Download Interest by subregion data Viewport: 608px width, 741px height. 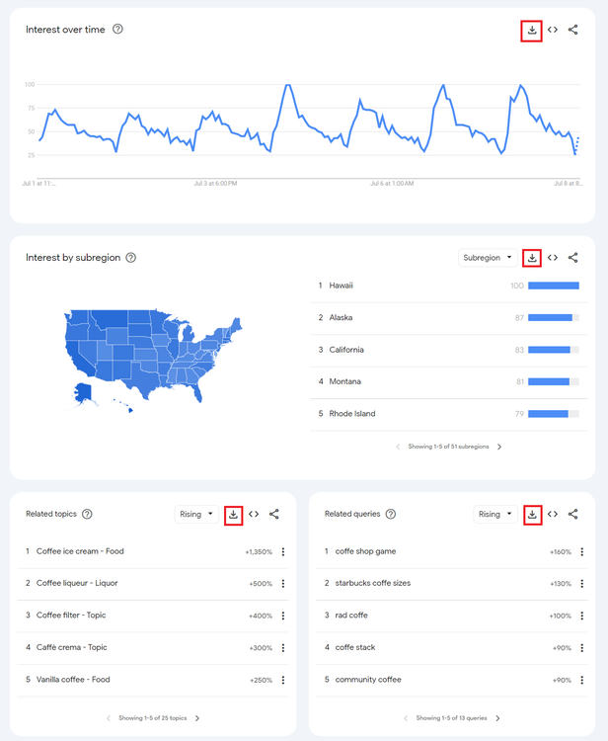click(532, 258)
